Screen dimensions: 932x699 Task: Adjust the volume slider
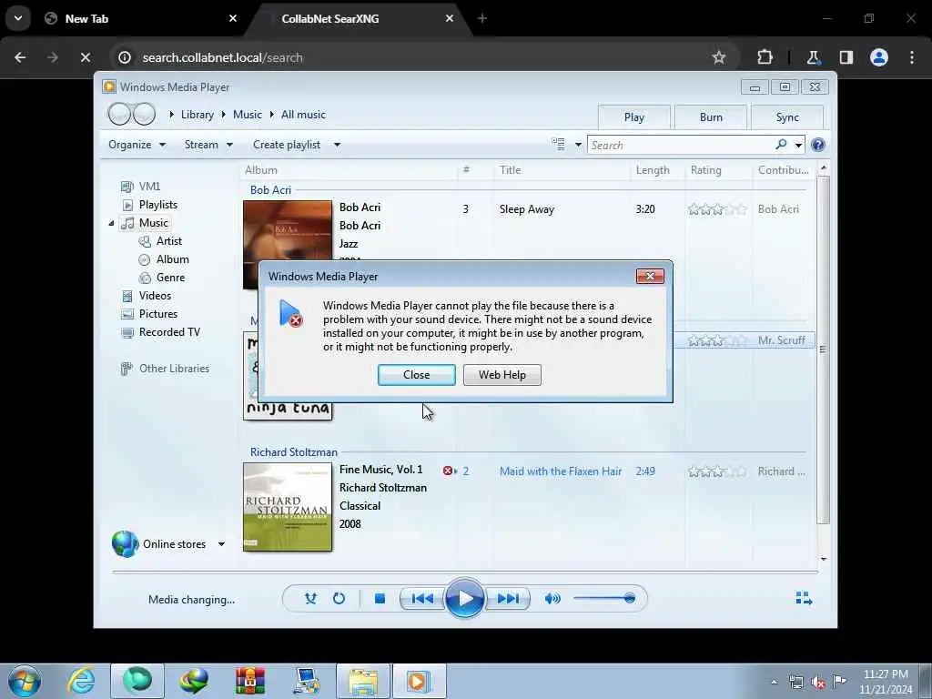tap(604, 599)
